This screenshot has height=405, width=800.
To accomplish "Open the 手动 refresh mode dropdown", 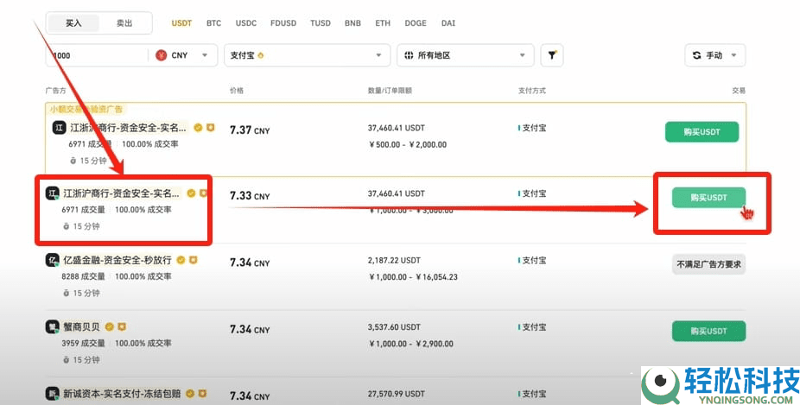I will point(714,55).
